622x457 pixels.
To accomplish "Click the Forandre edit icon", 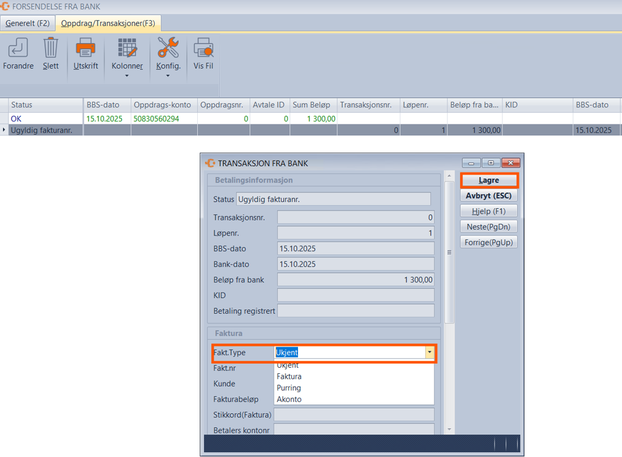I will 18,48.
